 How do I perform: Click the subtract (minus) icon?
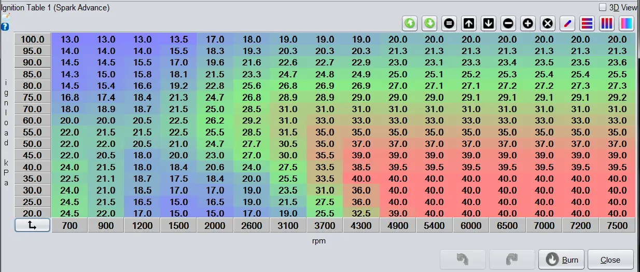pyautogui.click(x=508, y=23)
